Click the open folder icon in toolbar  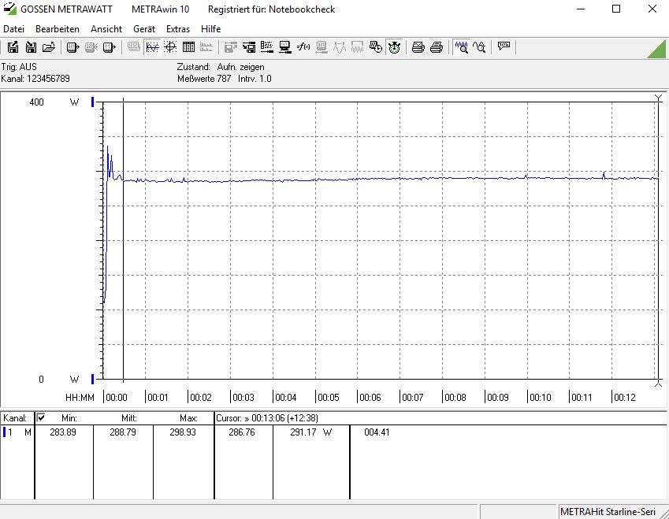click(49, 47)
